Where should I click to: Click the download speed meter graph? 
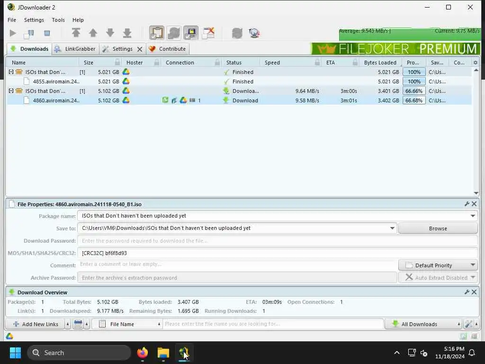pyautogui.click(x=410, y=34)
